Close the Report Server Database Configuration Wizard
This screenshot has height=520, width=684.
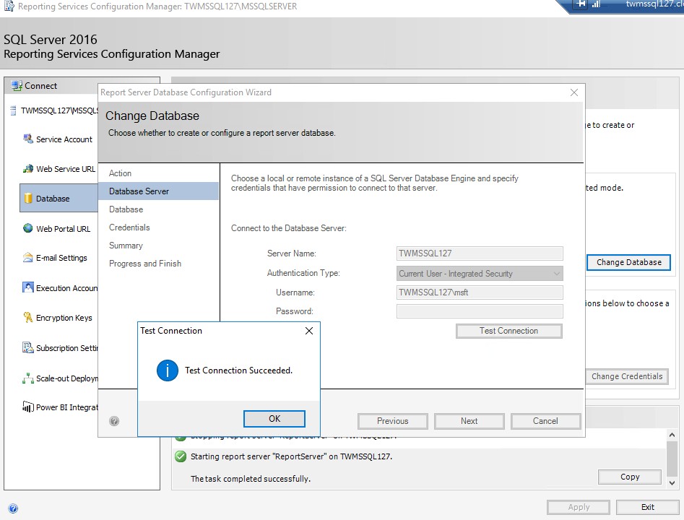(574, 92)
